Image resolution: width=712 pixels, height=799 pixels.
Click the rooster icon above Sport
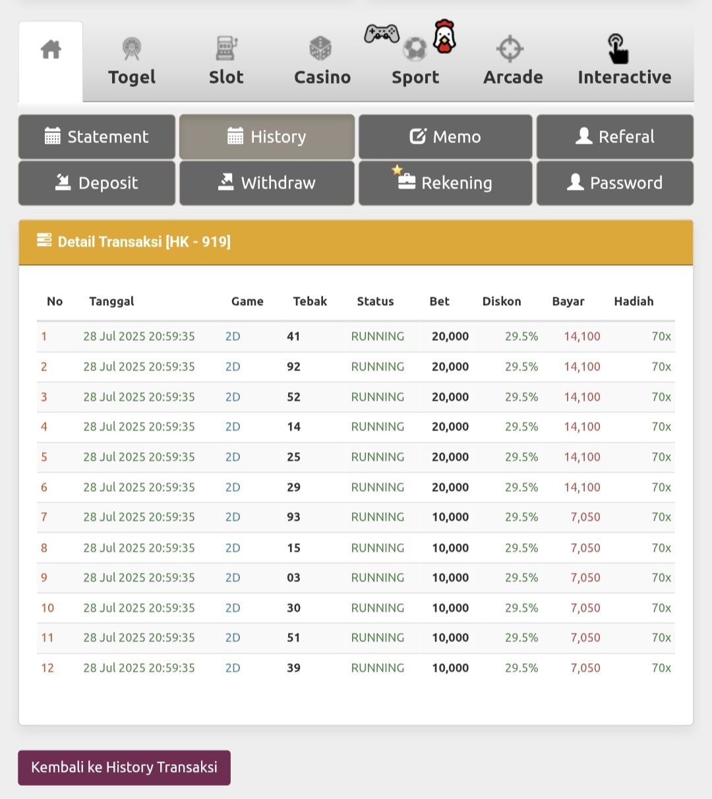coord(444,37)
